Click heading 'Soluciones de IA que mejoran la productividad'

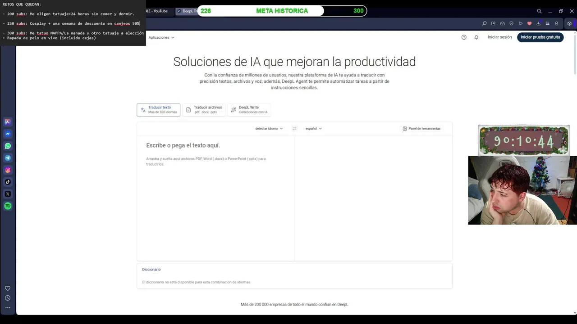(294, 62)
